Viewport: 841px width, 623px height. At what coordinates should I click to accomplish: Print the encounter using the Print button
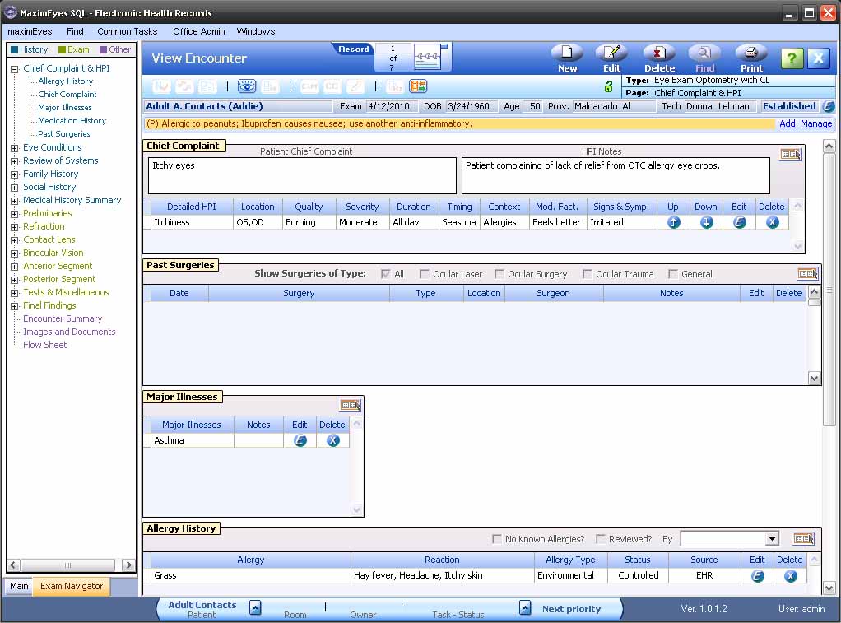point(751,58)
